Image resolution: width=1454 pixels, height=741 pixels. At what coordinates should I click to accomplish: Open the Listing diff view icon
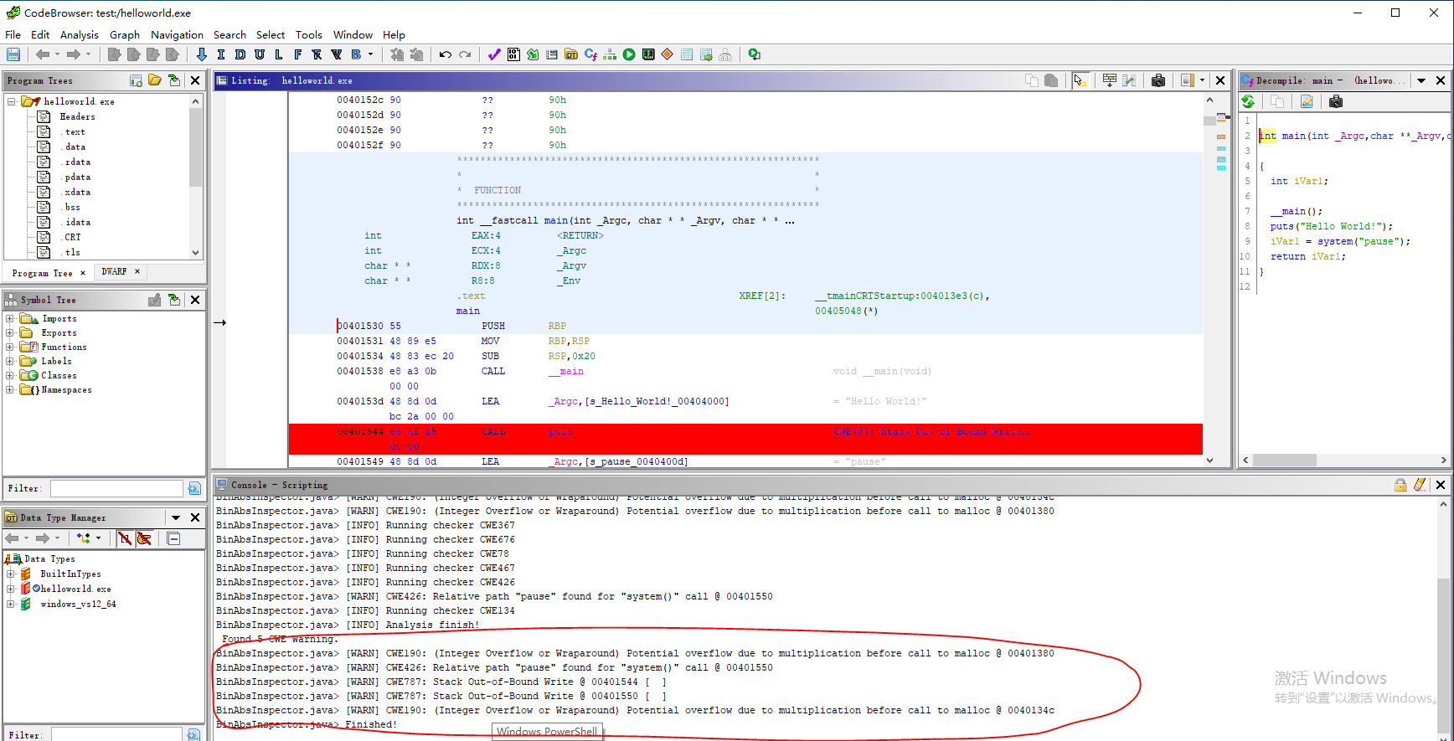pyautogui.click(x=1129, y=80)
